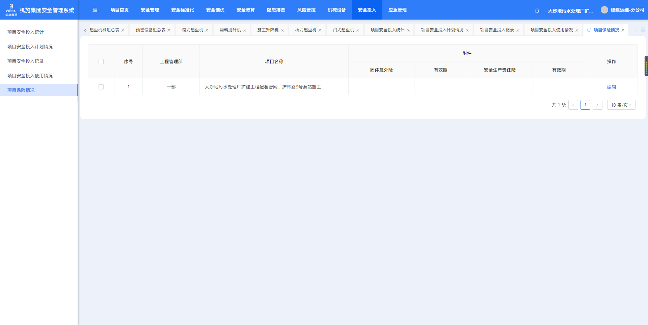Image resolution: width=648 pixels, height=325 pixels.
Task: Open the 穗建运维-分公司 user menu
Action: 627,10
